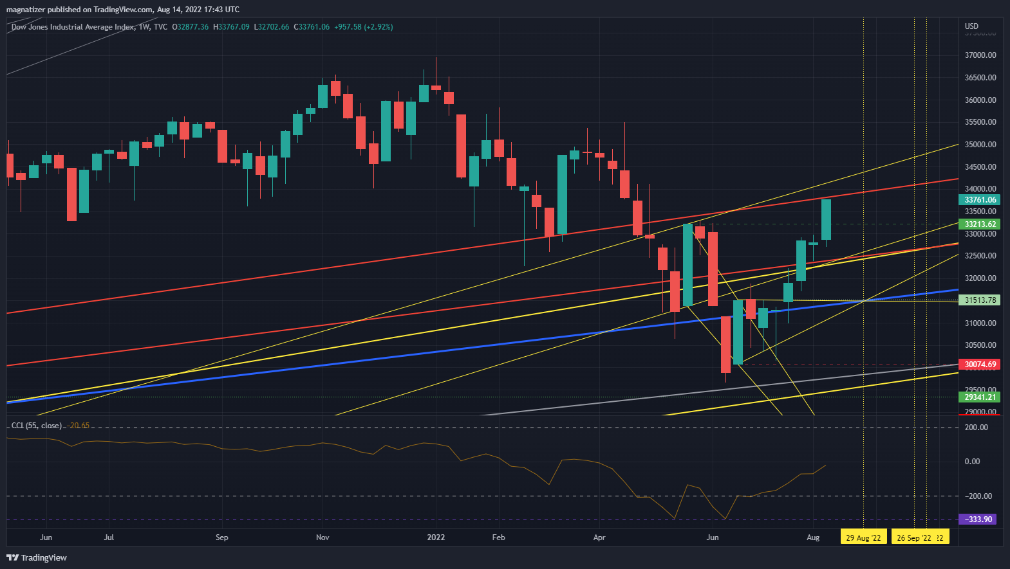Select the open value O32877.36
The width and height of the screenshot is (1010, 569).
191,27
